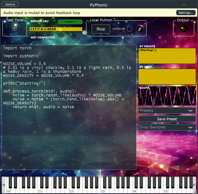This screenshot has width=198, height=194.
Task: Click the Local Python gain knob
Action: click(x=140, y=29)
